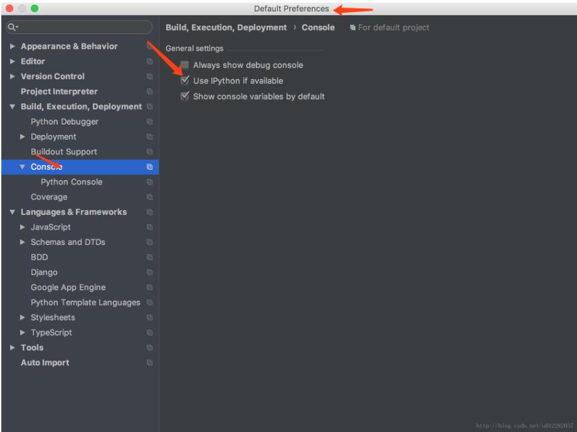Click the project-level icon beside Coverage

[150, 197]
